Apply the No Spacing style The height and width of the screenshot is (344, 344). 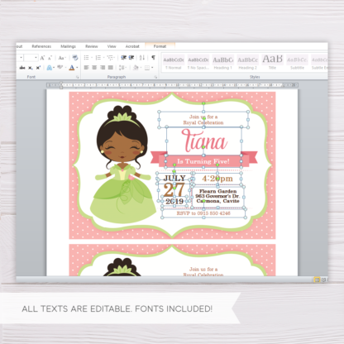(198, 63)
